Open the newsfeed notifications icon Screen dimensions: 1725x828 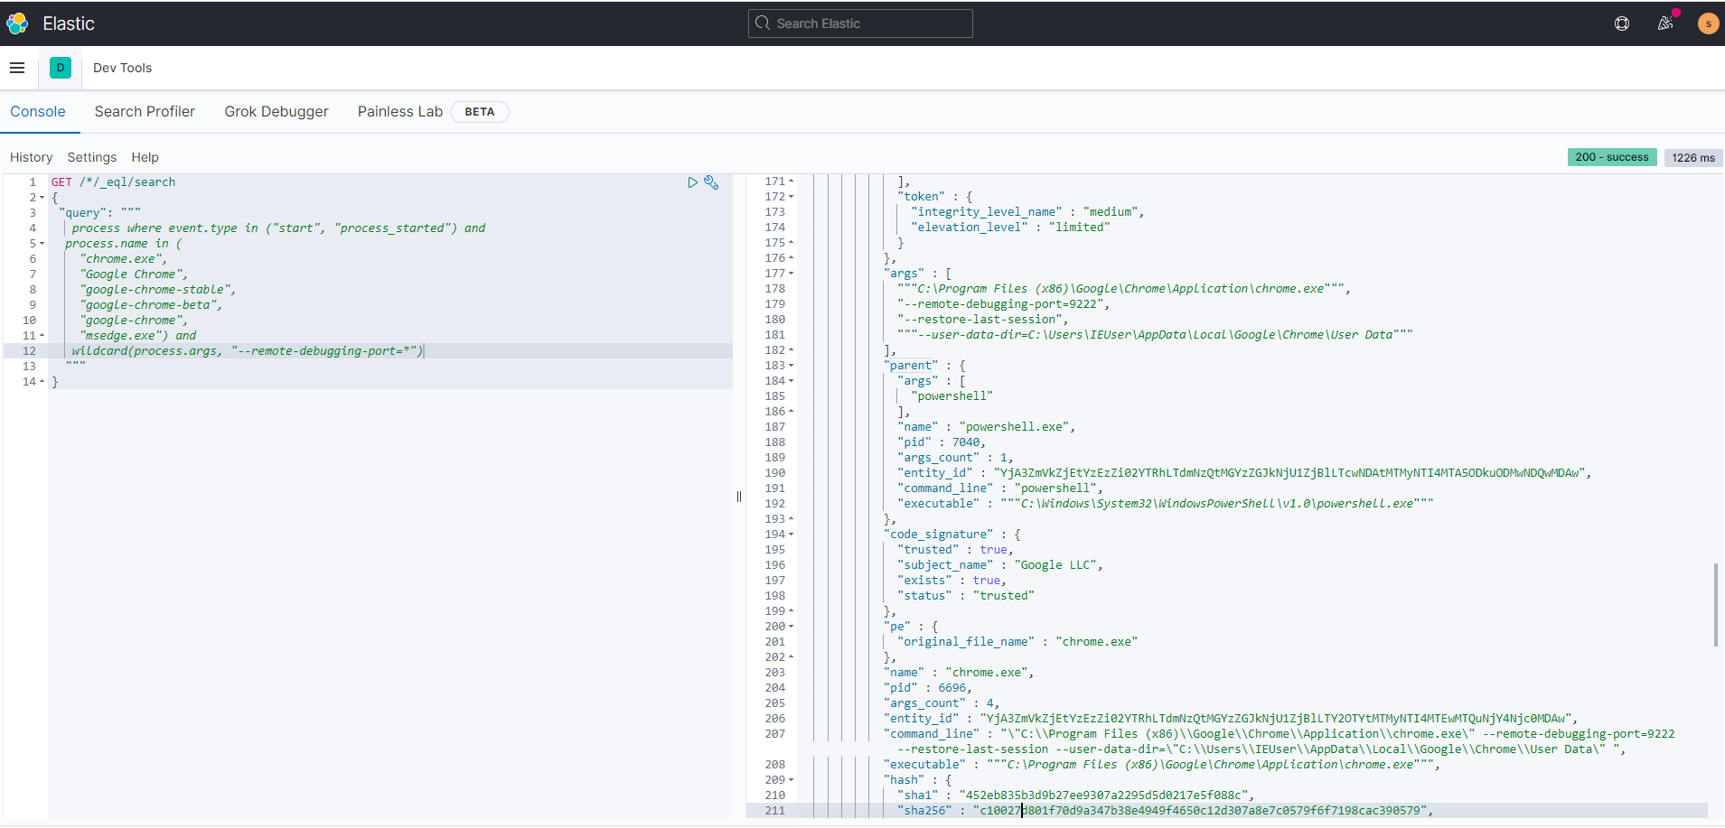point(1665,23)
